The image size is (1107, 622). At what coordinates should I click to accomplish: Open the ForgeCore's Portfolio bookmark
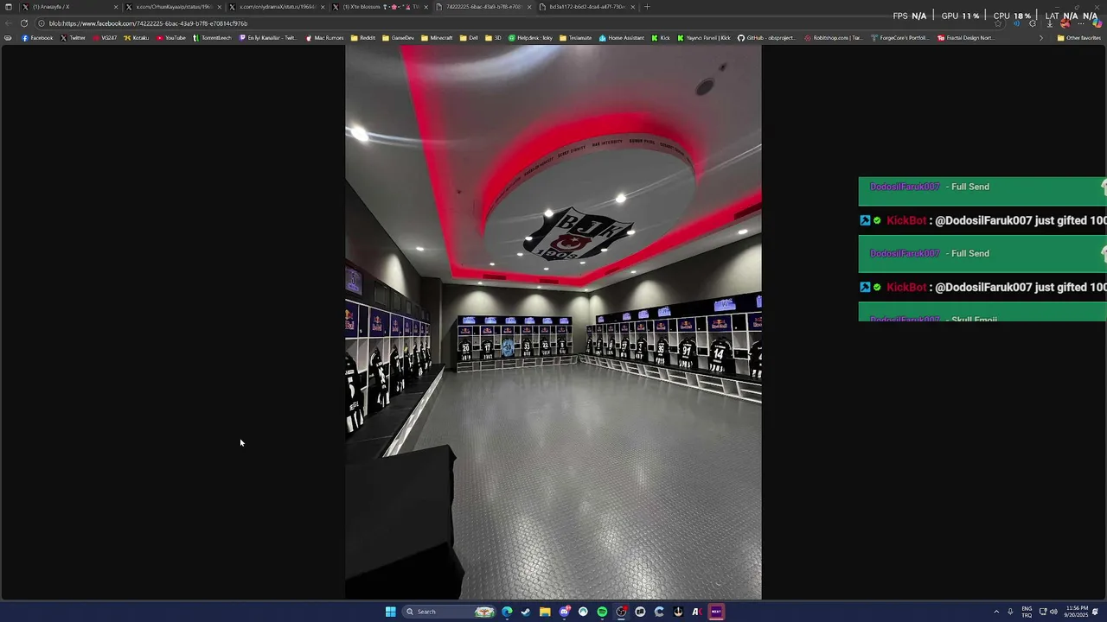899,38
